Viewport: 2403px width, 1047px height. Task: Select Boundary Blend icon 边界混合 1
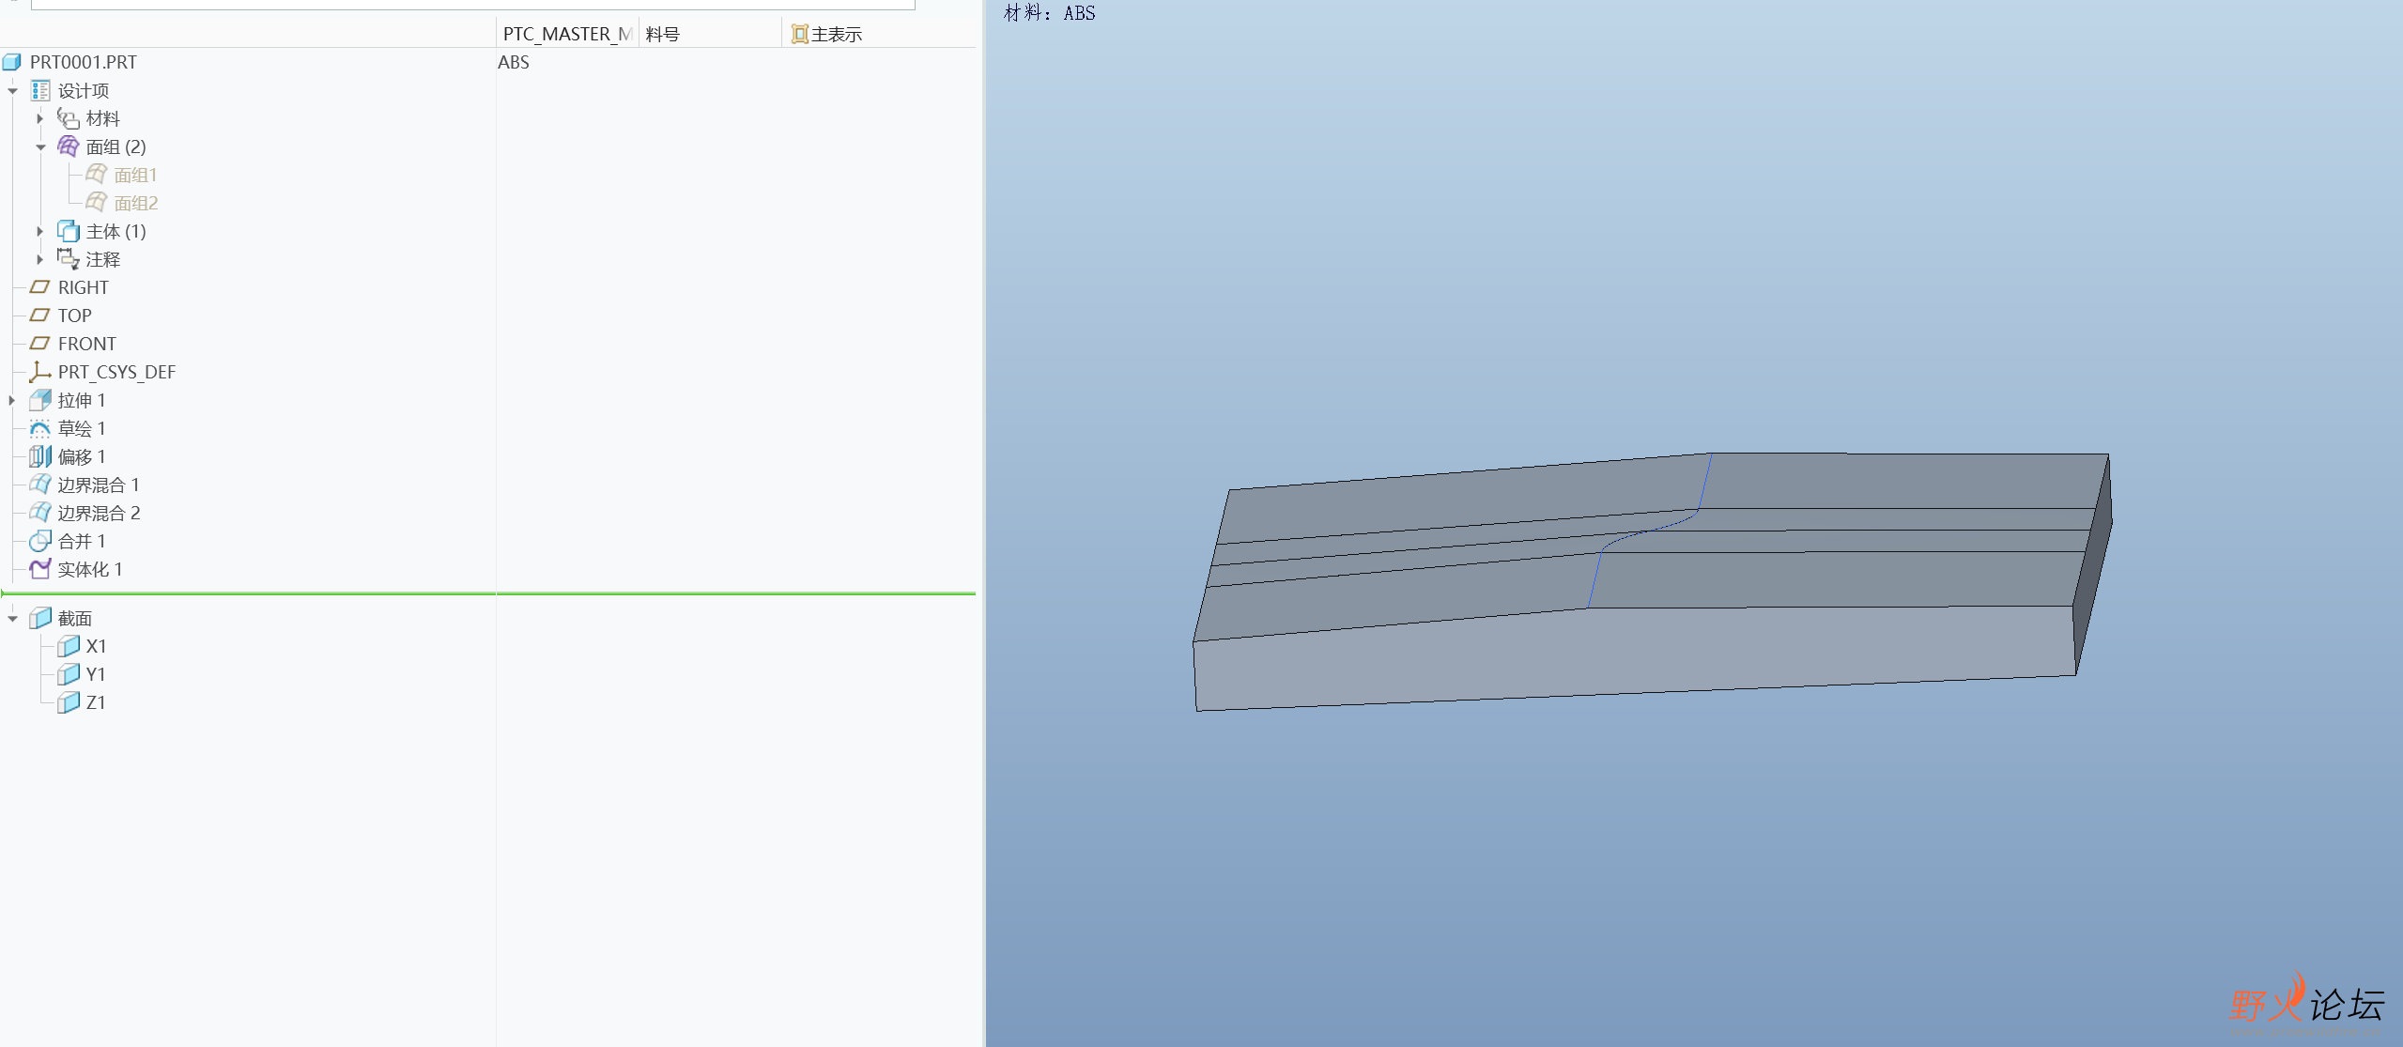[x=39, y=485]
